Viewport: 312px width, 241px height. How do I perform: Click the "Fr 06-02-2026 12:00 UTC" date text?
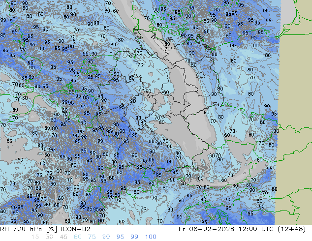pyautogui.click(x=227, y=229)
